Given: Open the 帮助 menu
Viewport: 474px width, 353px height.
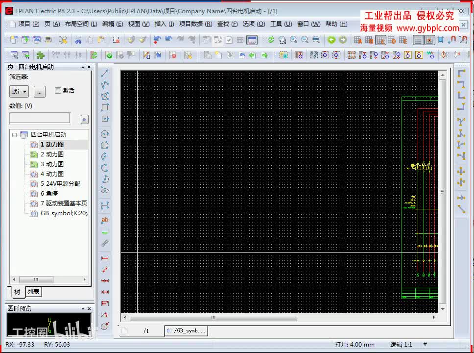Looking at the screenshot, I should (x=336, y=24).
